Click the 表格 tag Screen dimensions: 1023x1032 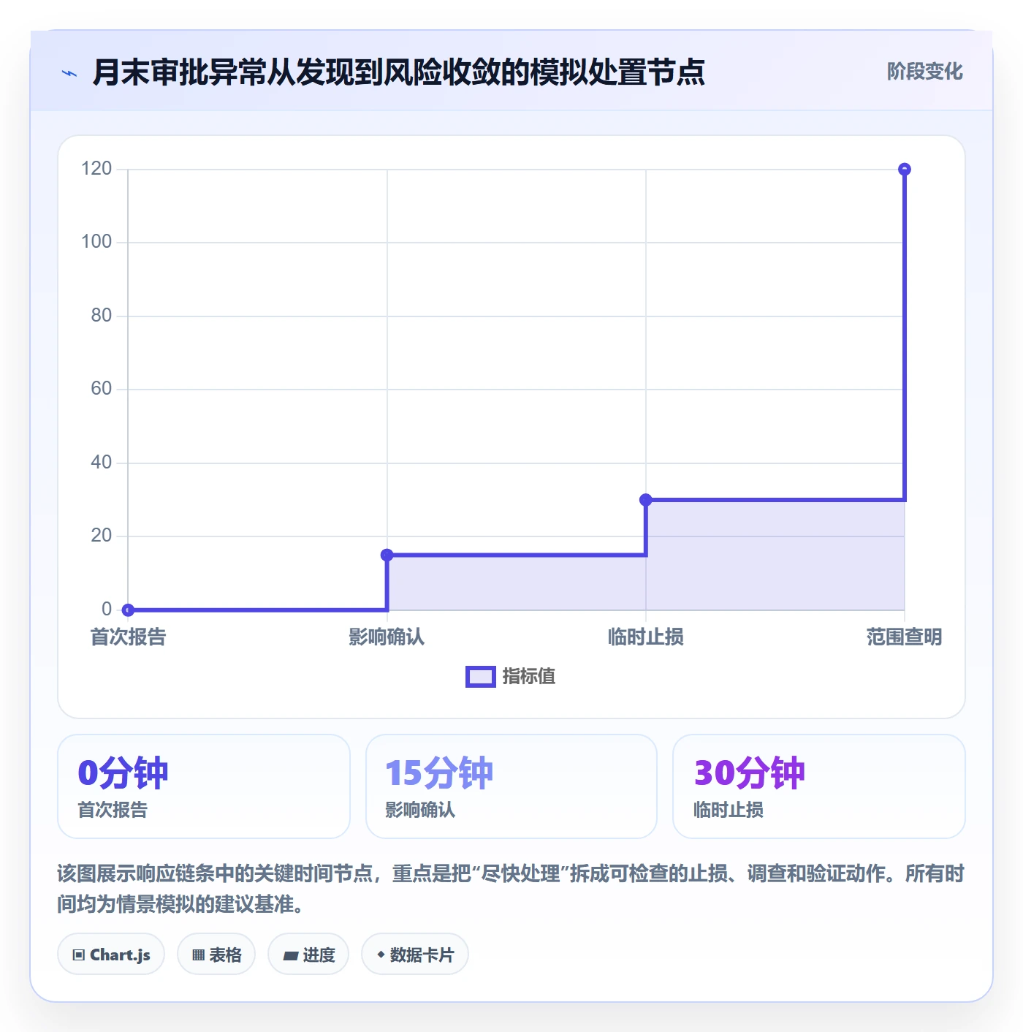tap(216, 955)
